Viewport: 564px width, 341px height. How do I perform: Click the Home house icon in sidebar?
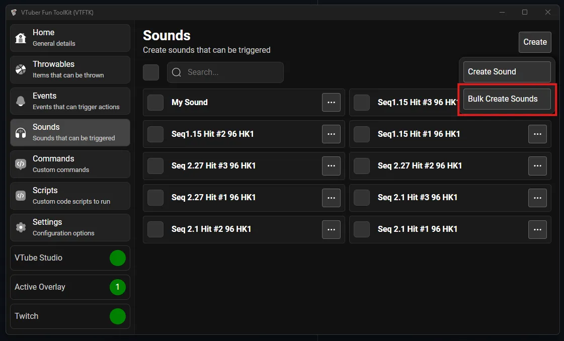21,38
